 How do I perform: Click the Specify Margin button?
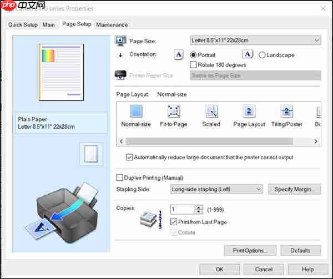[x=294, y=189]
